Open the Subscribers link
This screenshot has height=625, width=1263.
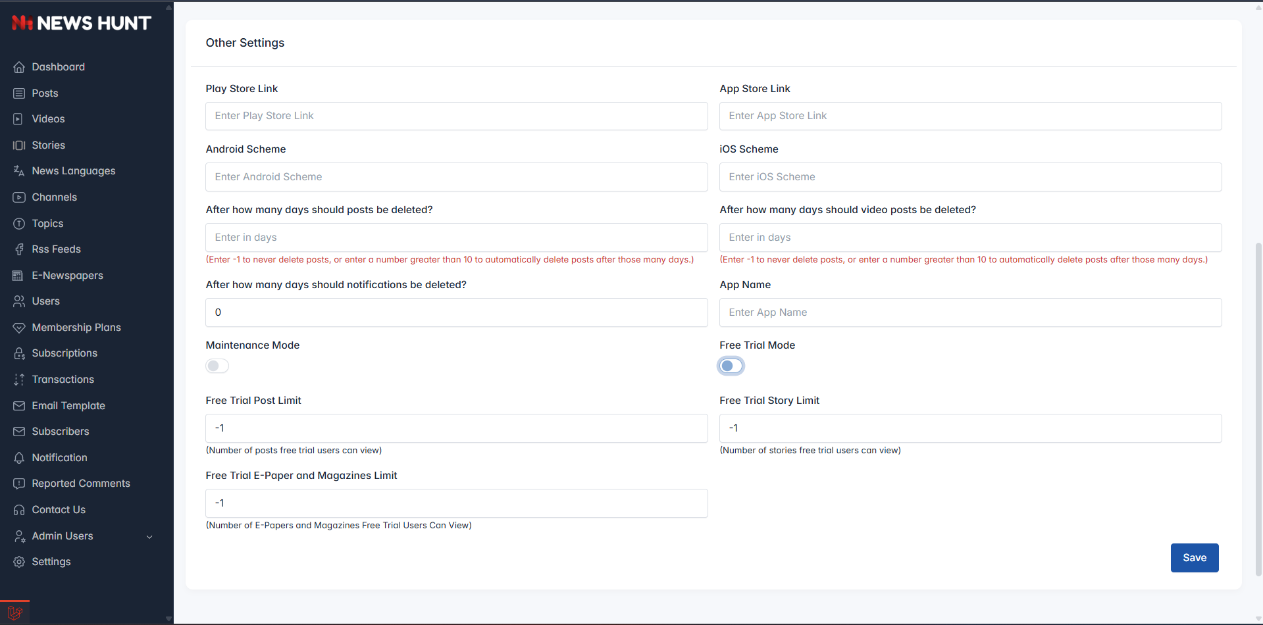61,432
